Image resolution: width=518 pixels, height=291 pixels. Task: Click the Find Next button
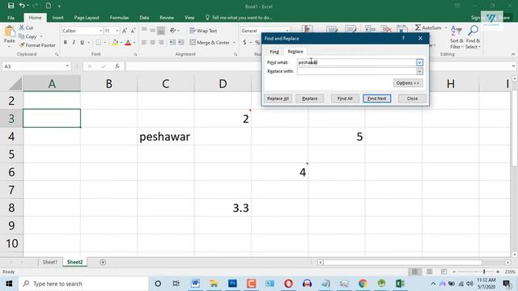pos(377,99)
